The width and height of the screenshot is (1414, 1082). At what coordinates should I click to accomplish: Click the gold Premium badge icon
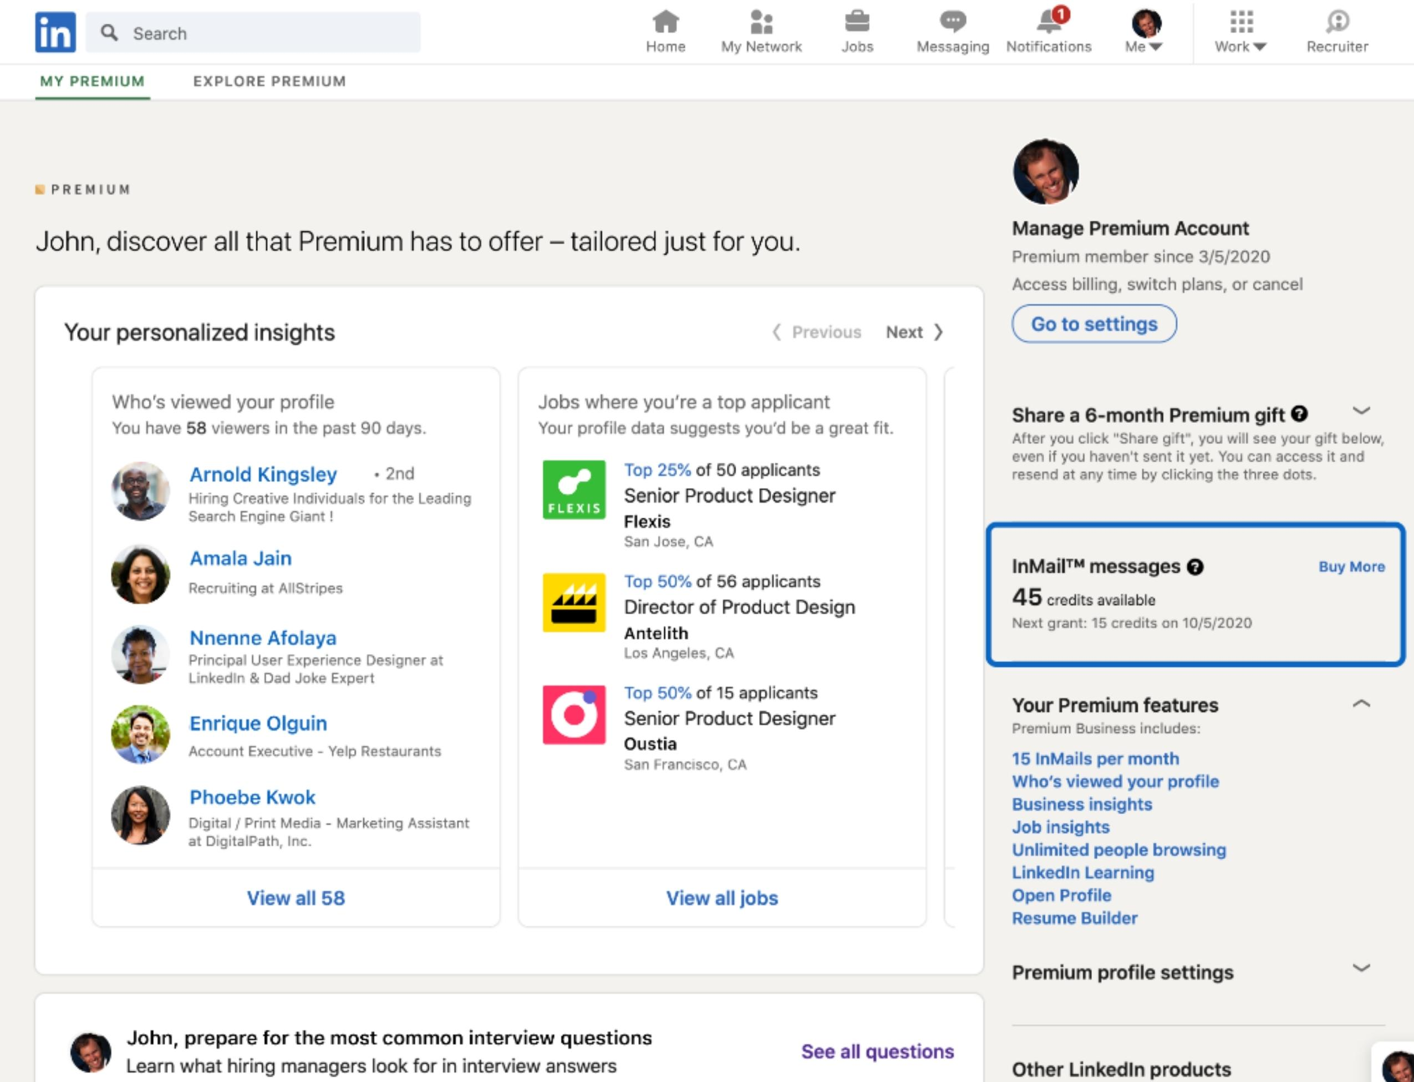pyautogui.click(x=40, y=189)
